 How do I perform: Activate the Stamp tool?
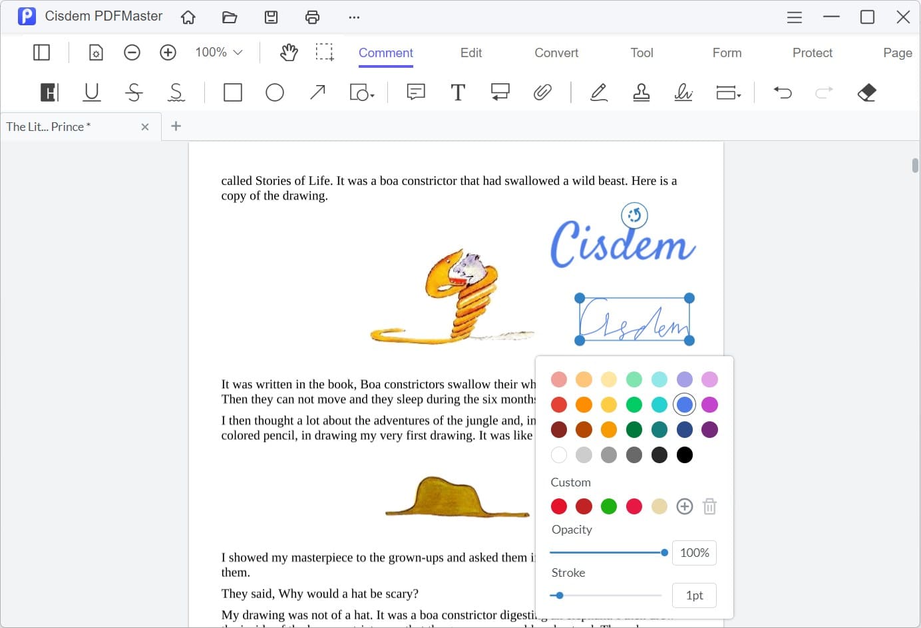coord(641,92)
